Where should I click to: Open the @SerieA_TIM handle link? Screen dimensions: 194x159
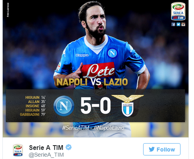[46, 155]
